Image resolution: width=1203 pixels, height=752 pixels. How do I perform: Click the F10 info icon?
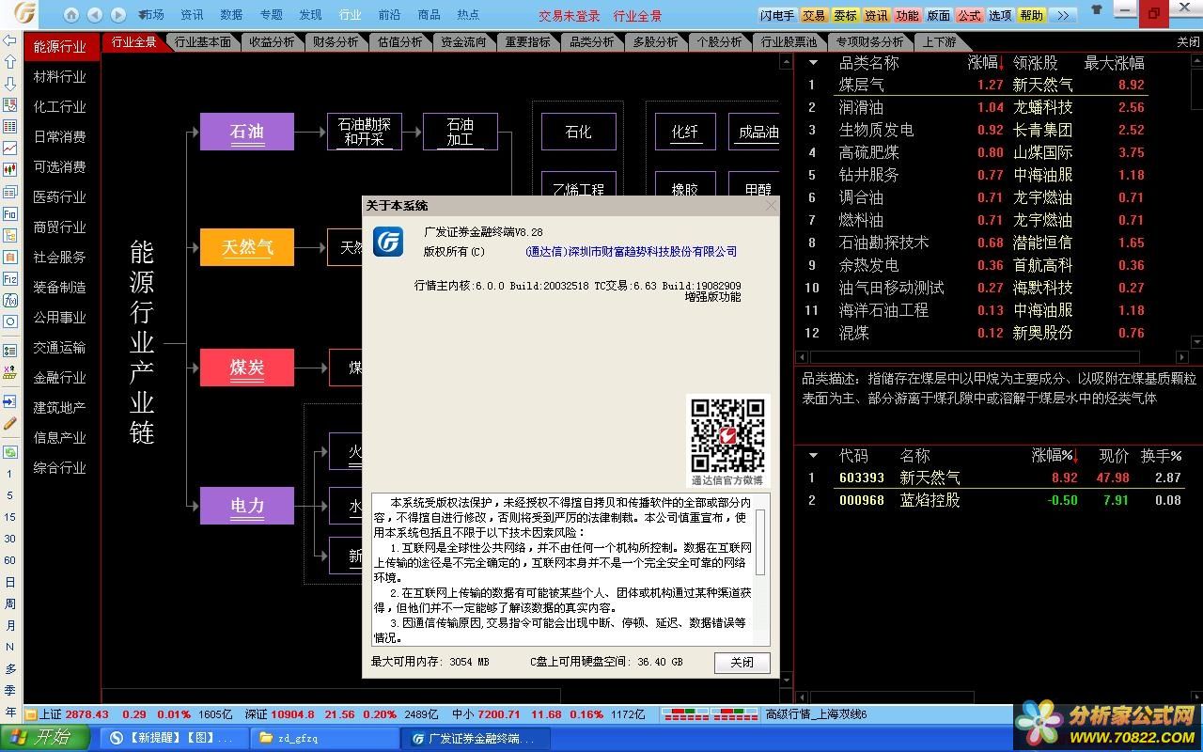click(x=10, y=214)
